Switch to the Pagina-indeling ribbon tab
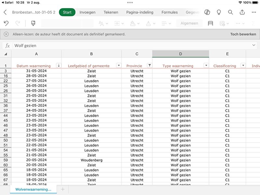This screenshot has height=195, width=260. [x=140, y=12]
